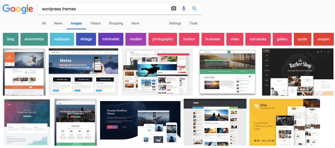Select the Shopping tab

click(116, 23)
